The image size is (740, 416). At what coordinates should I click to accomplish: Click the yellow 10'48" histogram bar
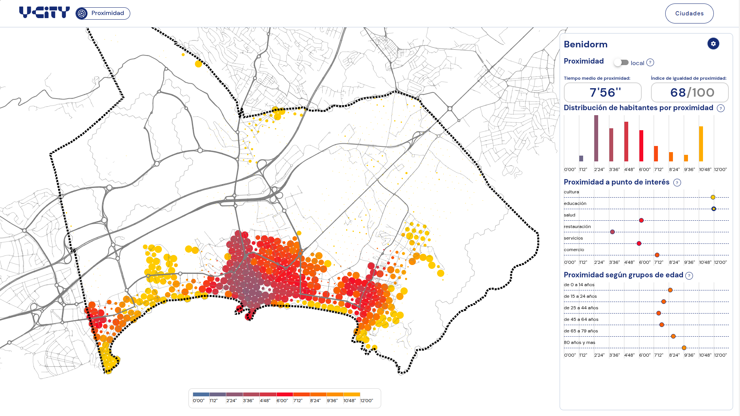[701, 144]
